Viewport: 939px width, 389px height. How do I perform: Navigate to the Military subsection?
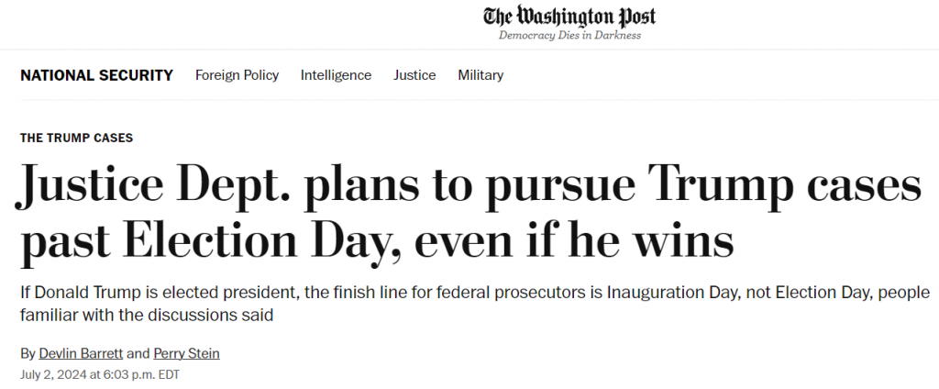[x=481, y=75]
